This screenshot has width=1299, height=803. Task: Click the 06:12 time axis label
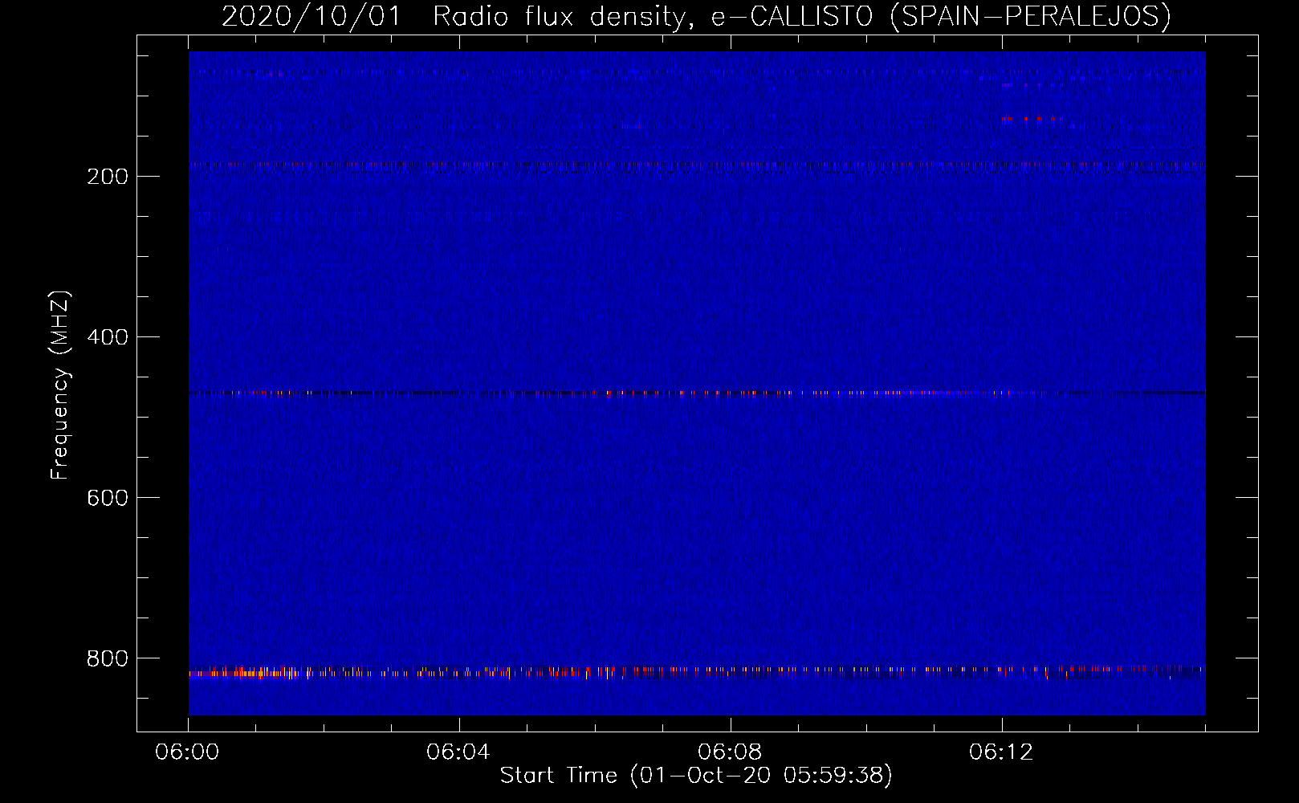(x=1001, y=752)
